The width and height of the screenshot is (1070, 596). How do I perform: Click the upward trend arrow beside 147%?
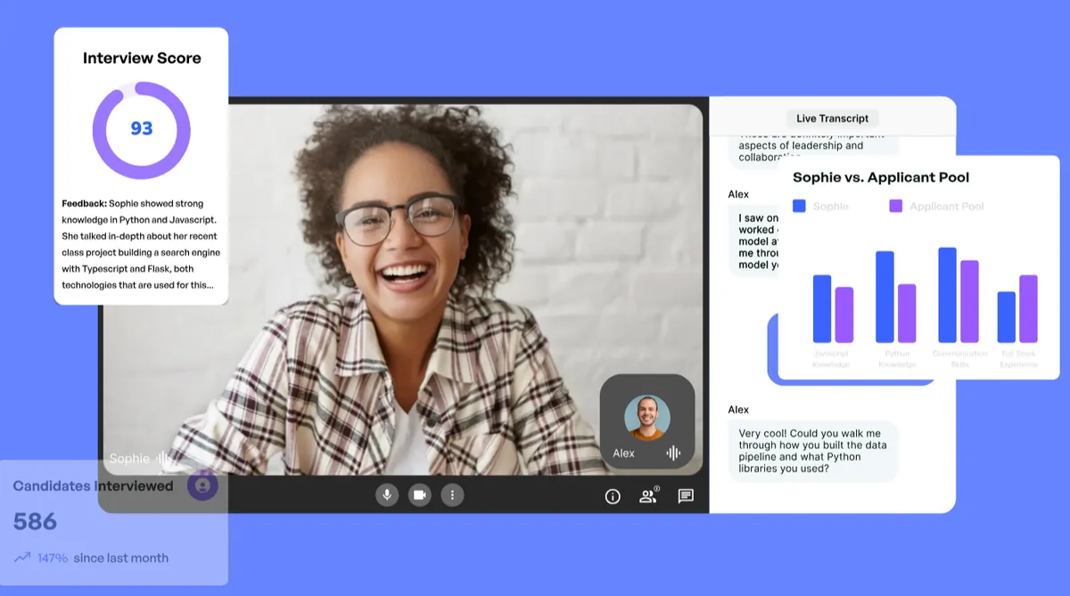tap(22, 558)
